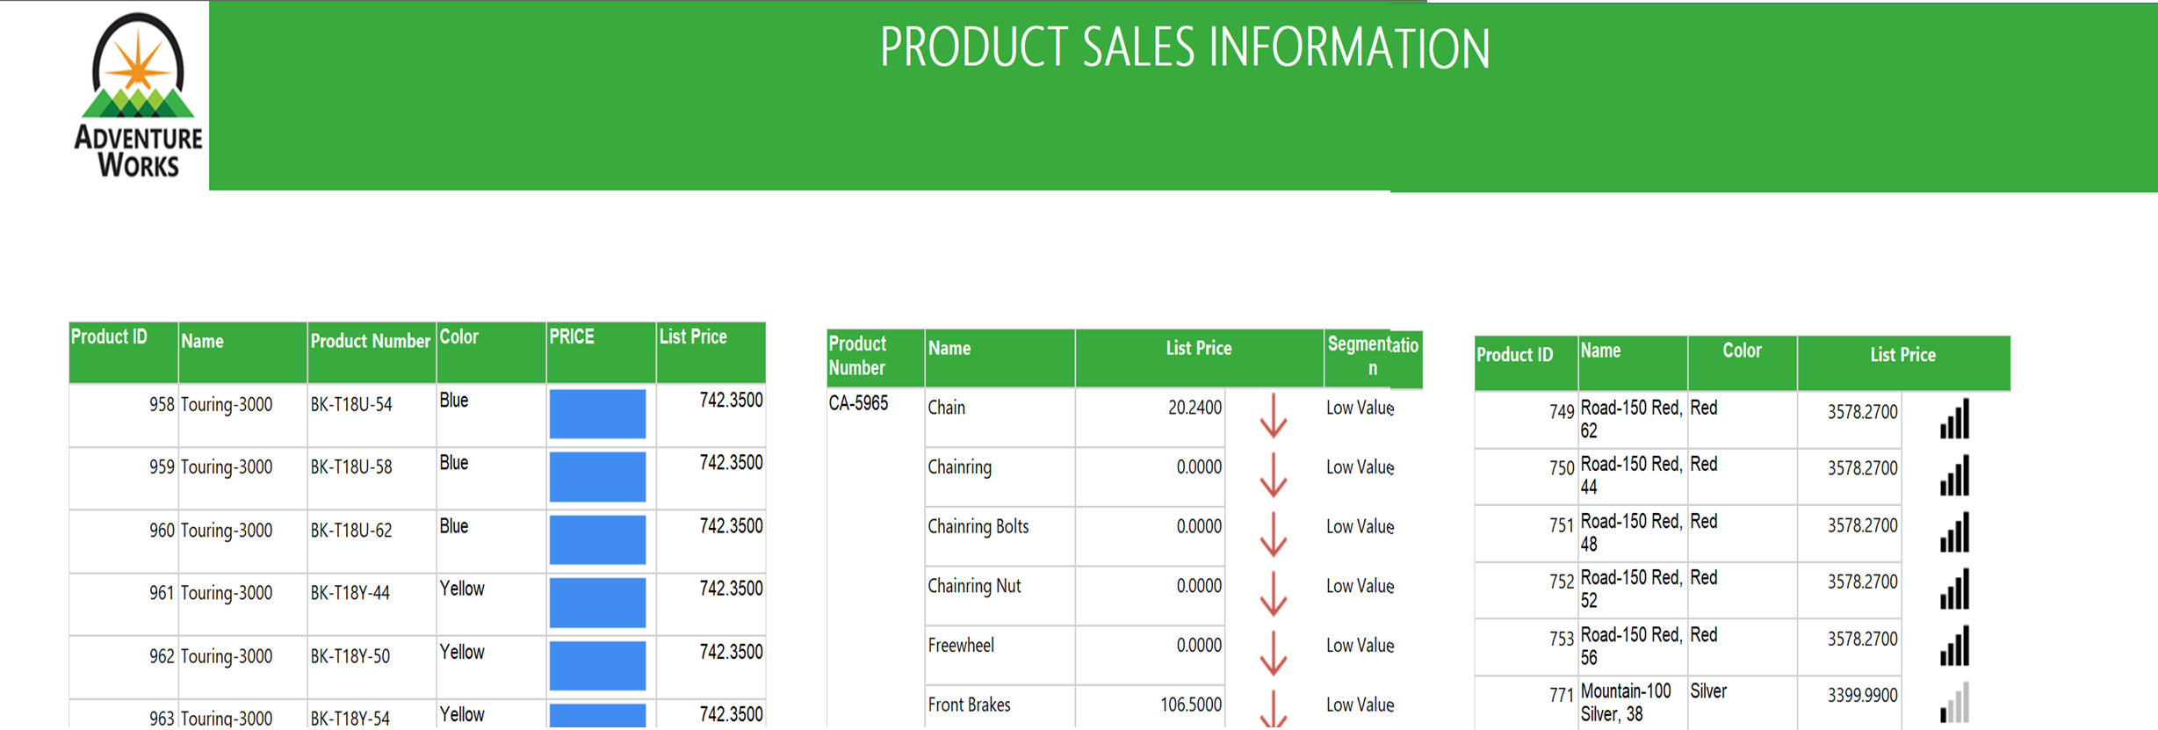The width and height of the screenshot is (2158, 730).
Task: Click faded signal bars for Mountain-100 Silver
Action: 1954,703
